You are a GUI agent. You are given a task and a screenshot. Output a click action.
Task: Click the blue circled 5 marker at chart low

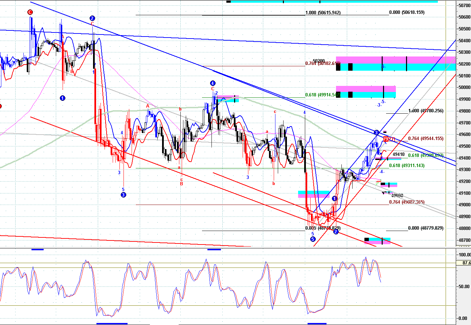(313, 239)
